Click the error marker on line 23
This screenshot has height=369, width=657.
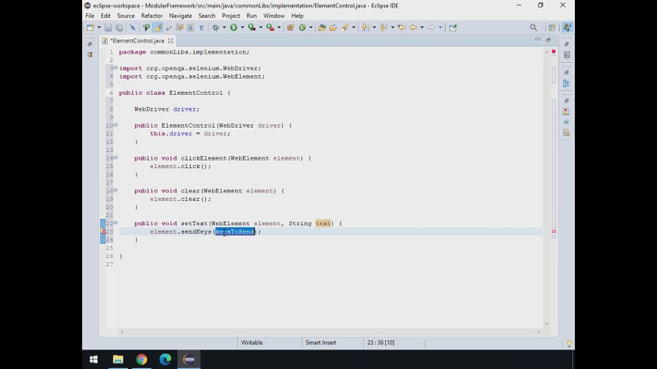(x=103, y=232)
